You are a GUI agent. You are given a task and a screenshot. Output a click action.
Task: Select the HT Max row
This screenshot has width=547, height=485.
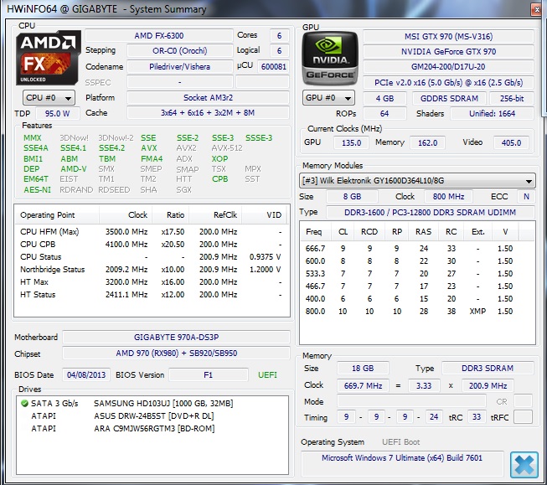click(152, 282)
